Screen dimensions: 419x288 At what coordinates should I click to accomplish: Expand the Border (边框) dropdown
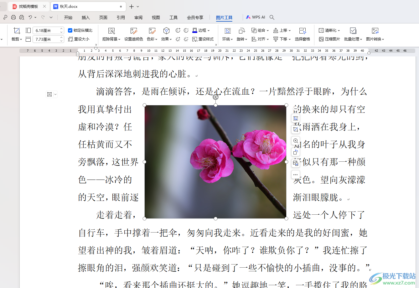[x=209, y=31]
